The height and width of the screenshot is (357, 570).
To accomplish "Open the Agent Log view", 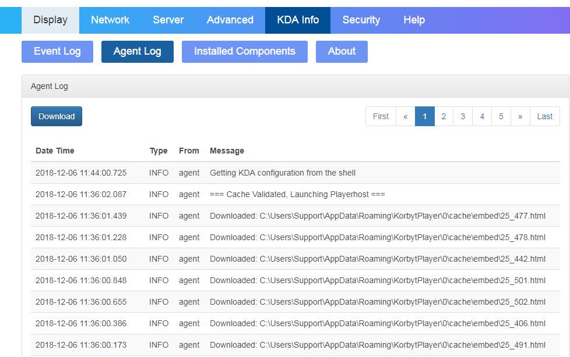I will 137,51.
